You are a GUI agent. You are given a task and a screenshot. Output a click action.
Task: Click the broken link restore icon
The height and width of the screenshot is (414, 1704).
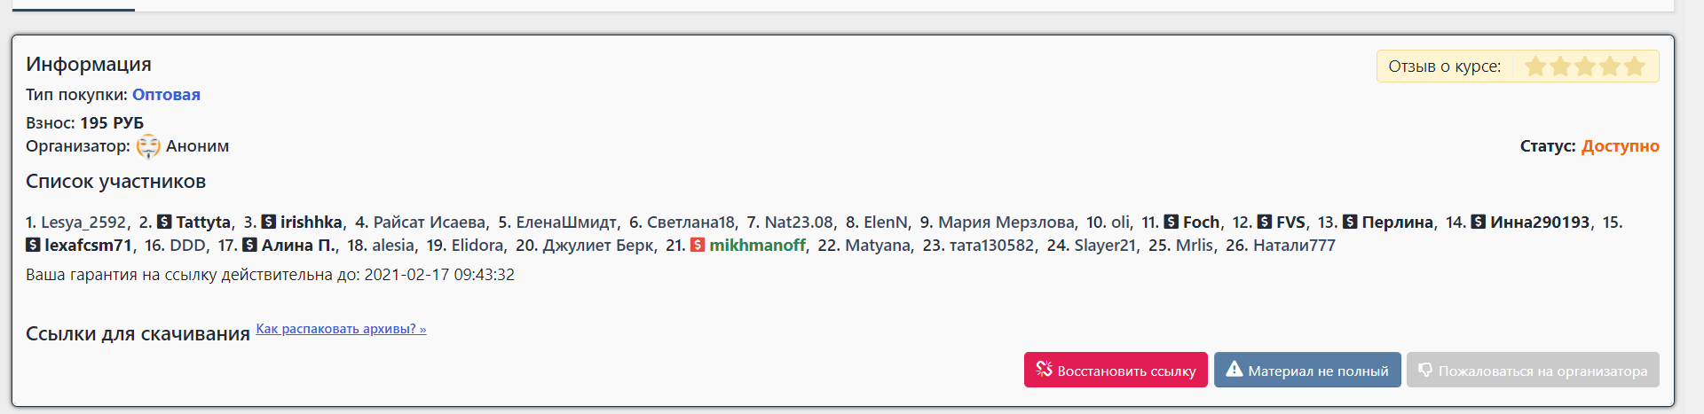[1044, 370]
